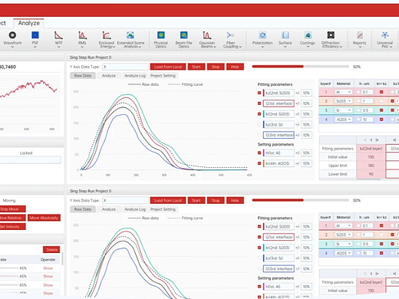Click Stop button in lower panel
This screenshot has height=299, width=399.
(x=216, y=200)
